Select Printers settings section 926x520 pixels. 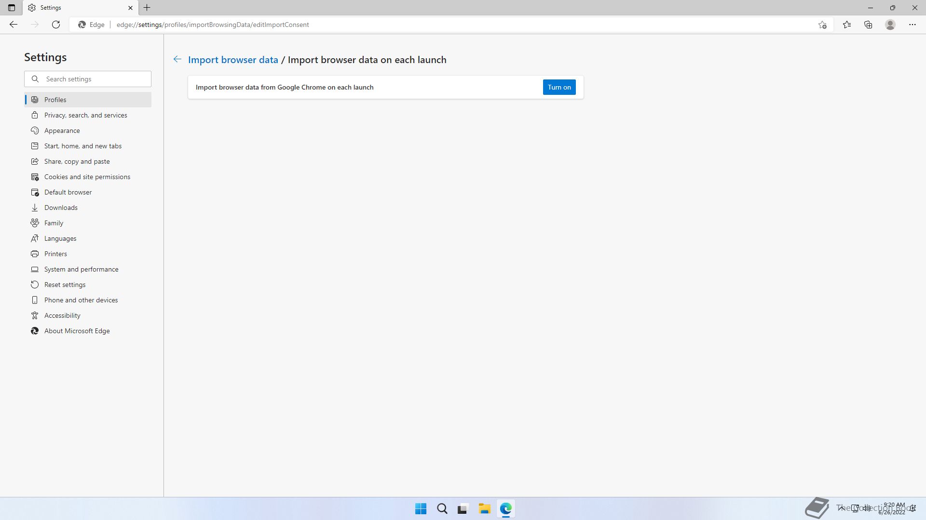[x=88, y=254]
